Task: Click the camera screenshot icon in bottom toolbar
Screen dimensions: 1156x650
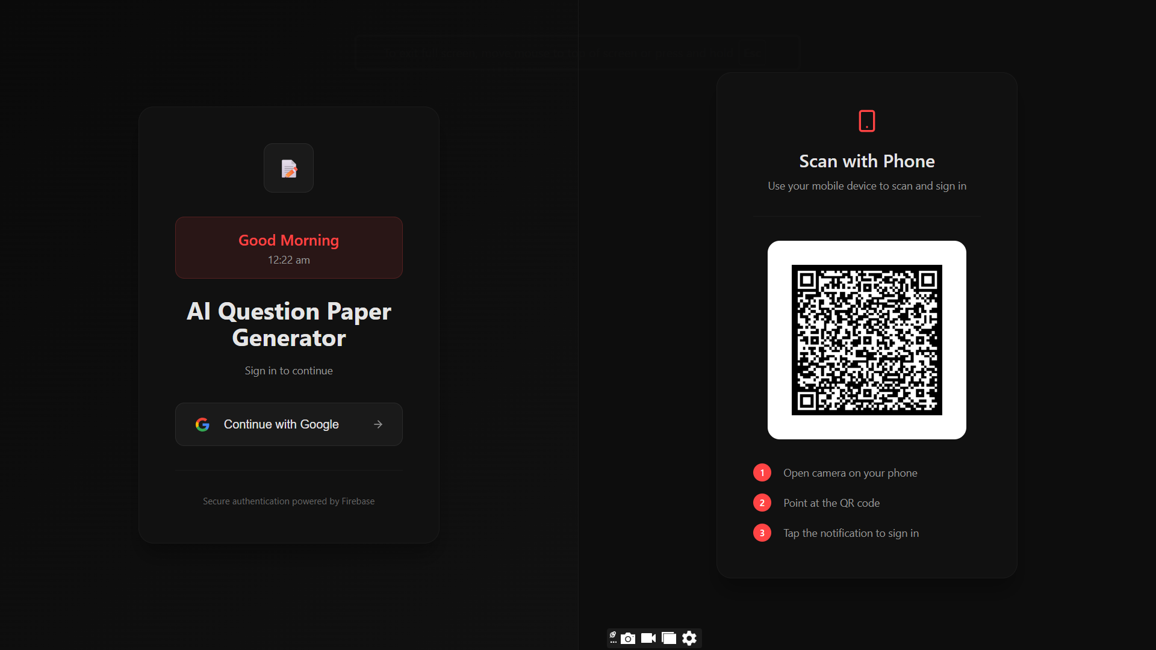Action: (628, 638)
